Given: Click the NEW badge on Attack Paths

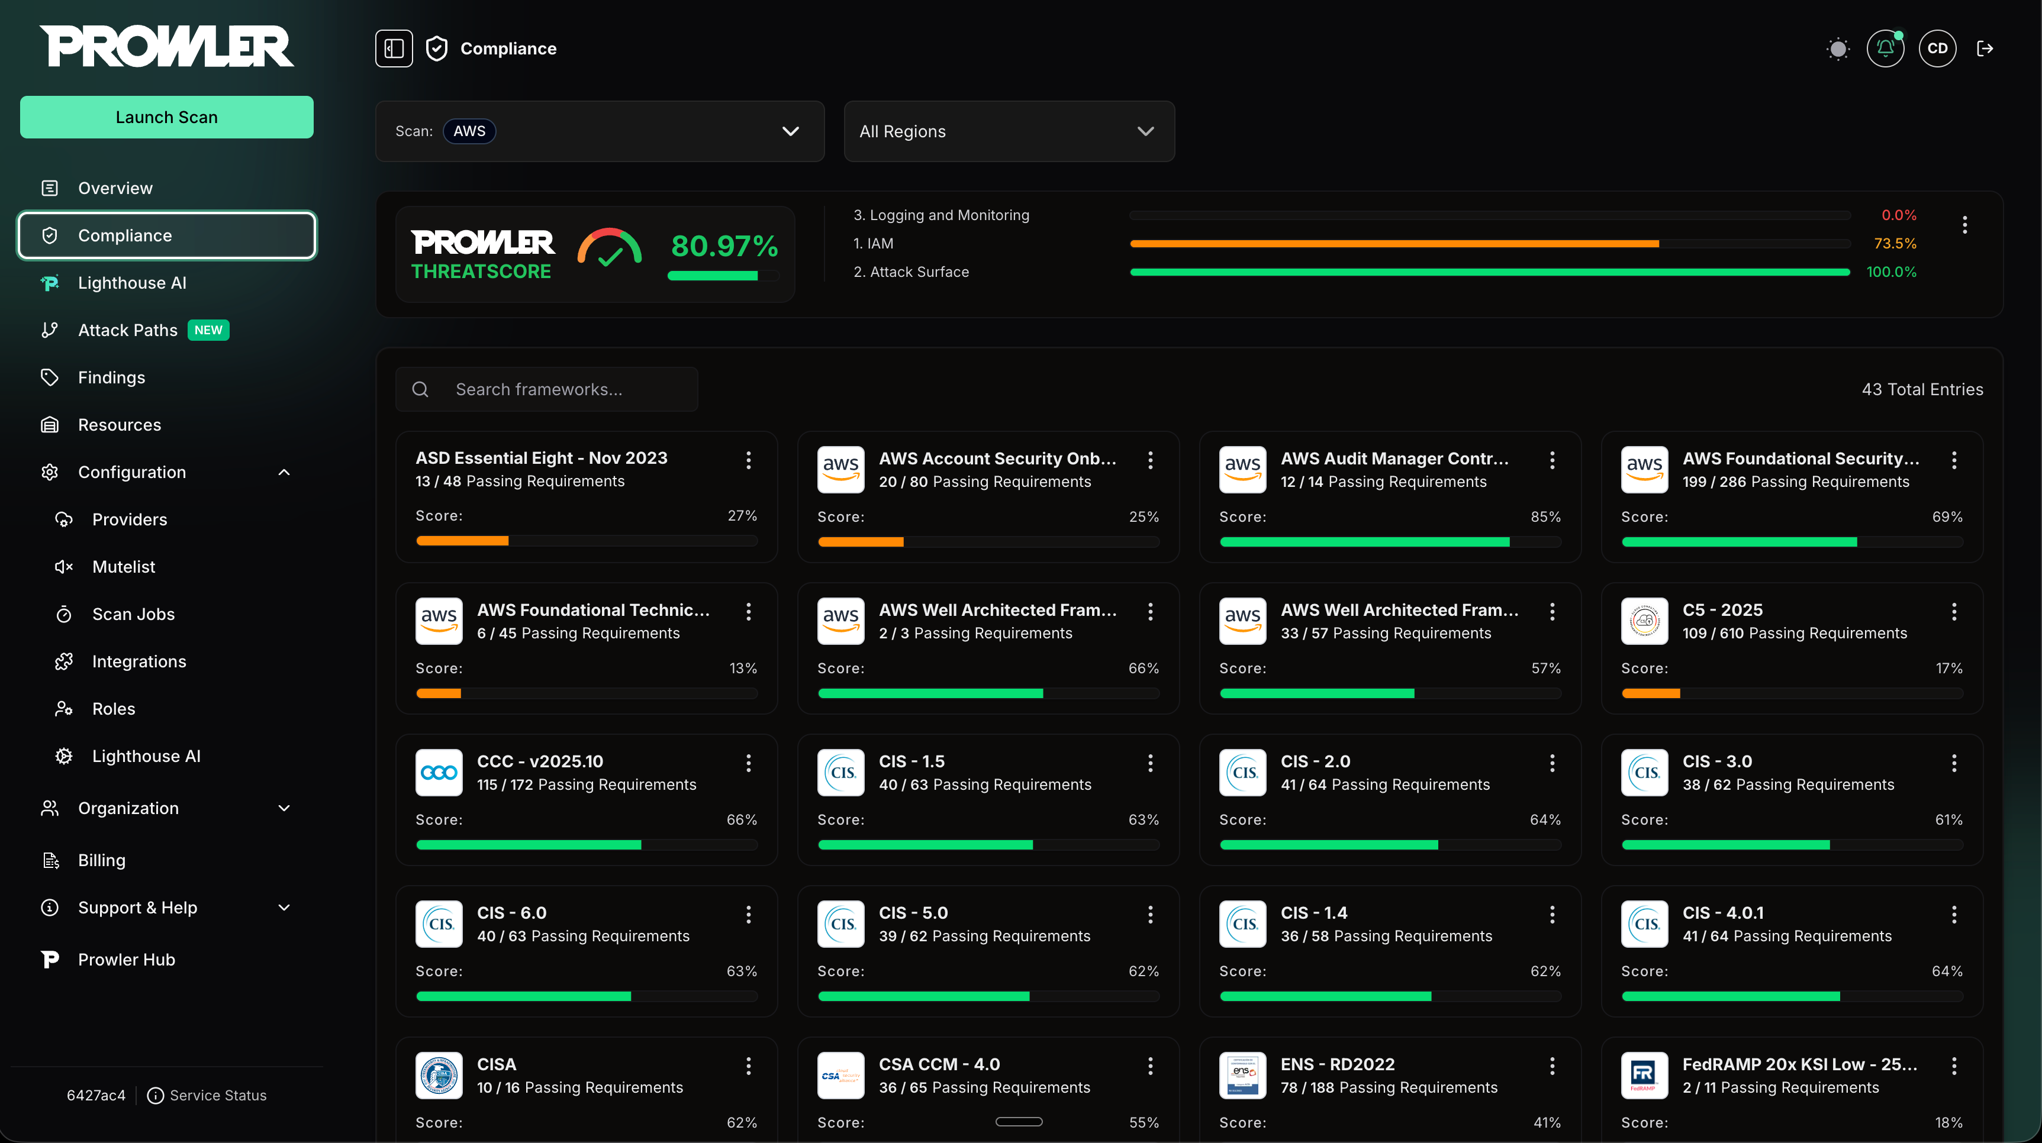Looking at the screenshot, I should tap(208, 330).
